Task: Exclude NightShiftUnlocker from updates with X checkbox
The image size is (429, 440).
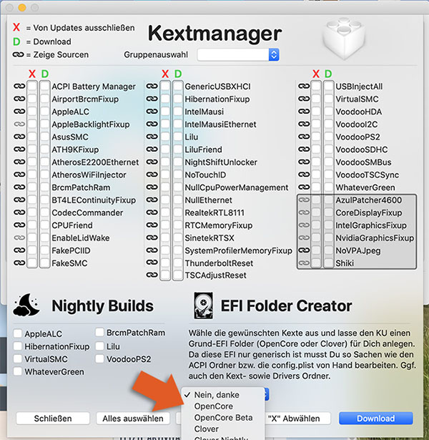Action: pos(165,162)
